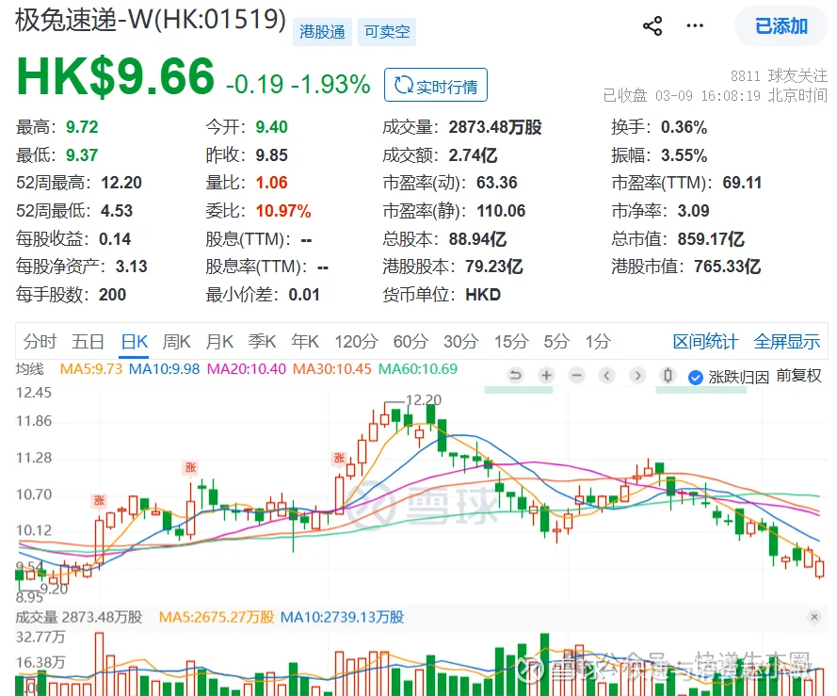837x696 pixels.
Task: Click the share icon
Action: click(x=652, y=25)
